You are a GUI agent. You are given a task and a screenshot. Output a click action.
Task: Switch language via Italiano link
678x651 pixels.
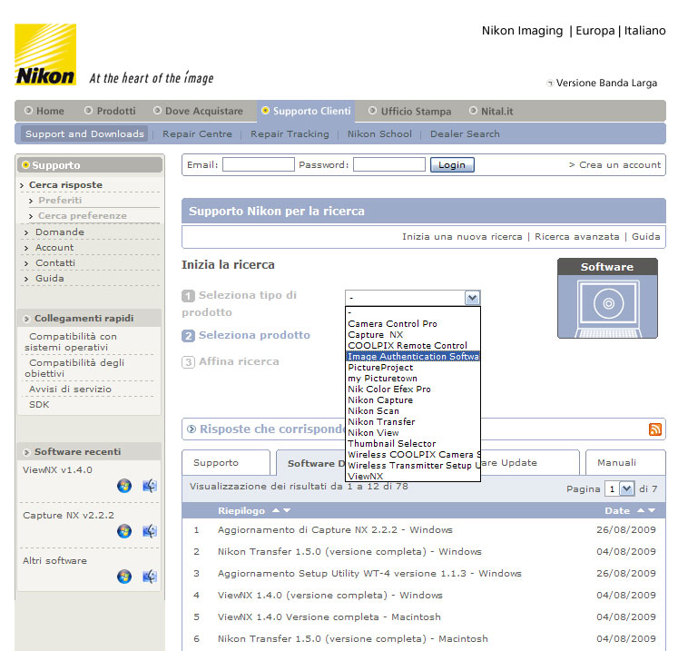click(x=644, y=31)
